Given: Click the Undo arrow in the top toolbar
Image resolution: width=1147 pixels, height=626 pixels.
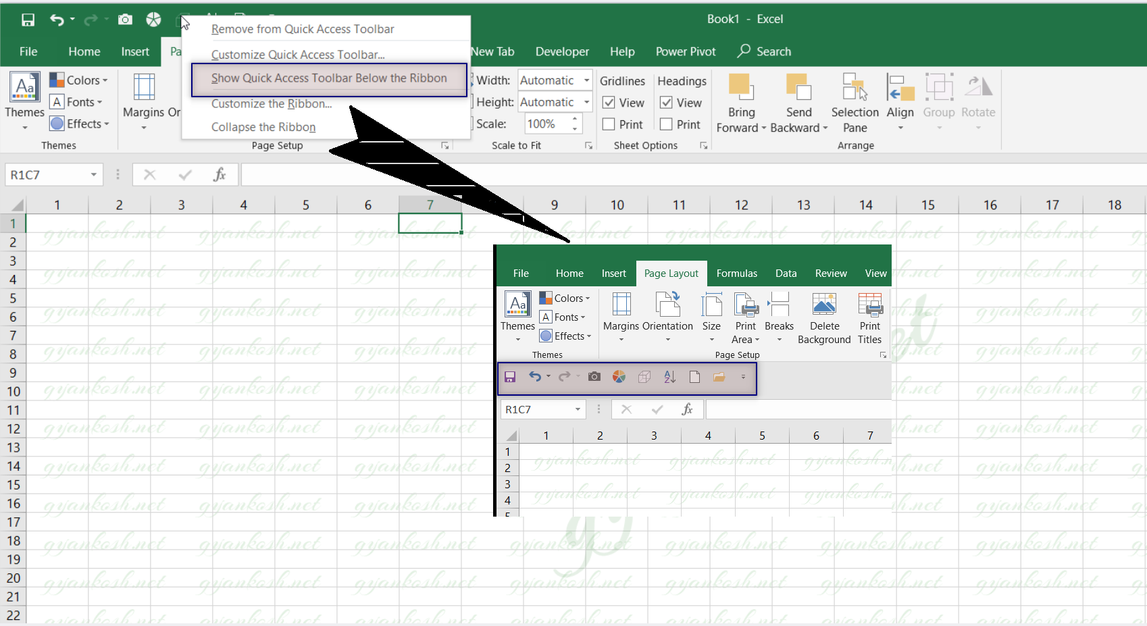Looking at the screenshot, I should tap(57, 20).
